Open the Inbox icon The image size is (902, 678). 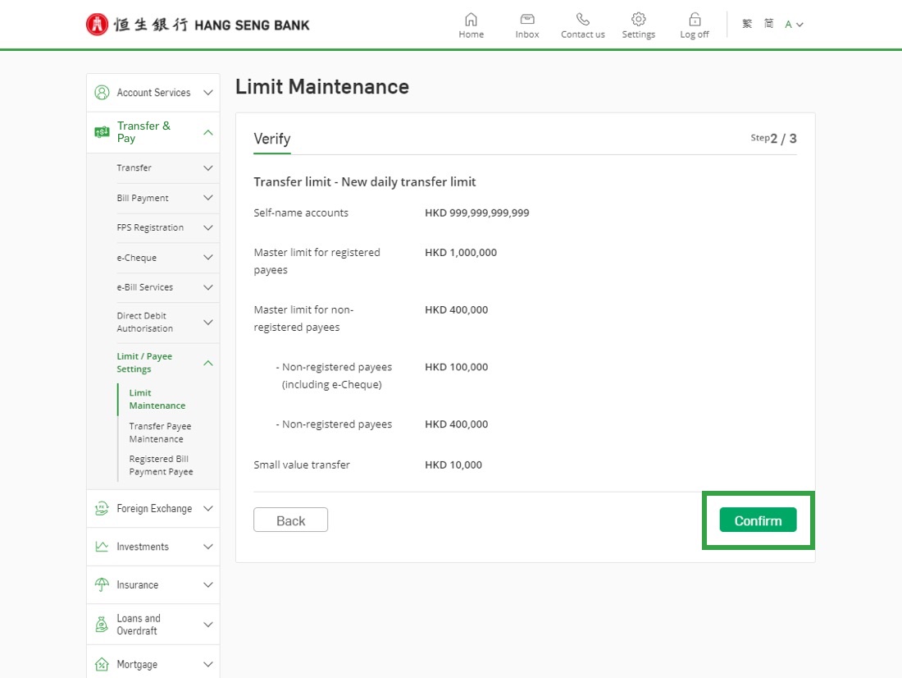click(x=527, y=20)
